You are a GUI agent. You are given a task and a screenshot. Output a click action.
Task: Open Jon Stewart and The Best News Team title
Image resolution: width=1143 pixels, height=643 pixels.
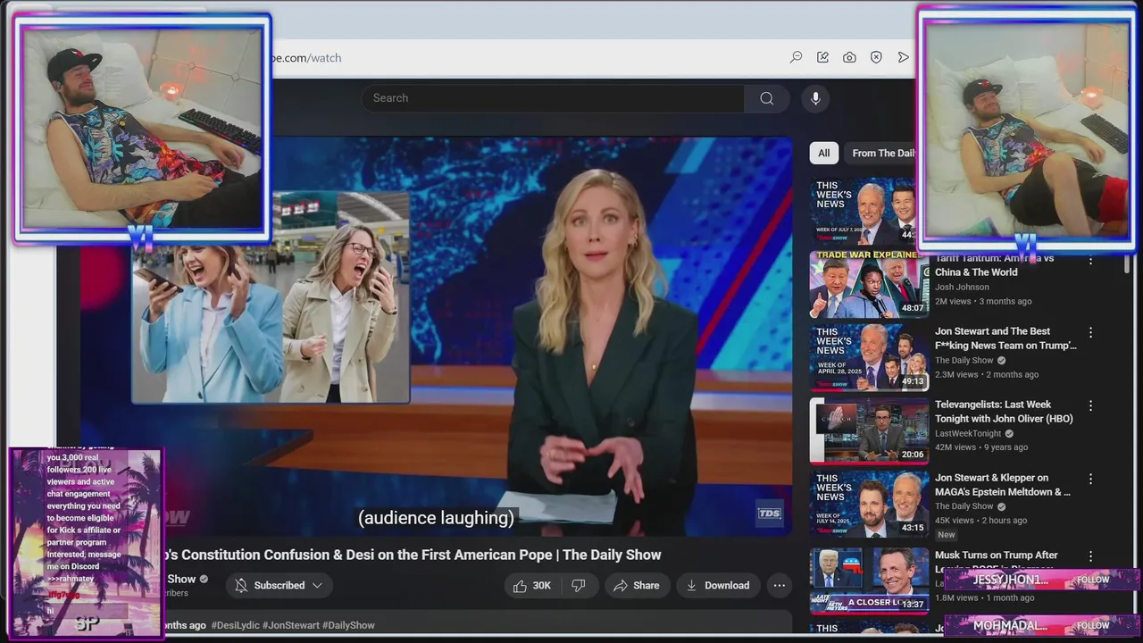[x=1005, y=338]
